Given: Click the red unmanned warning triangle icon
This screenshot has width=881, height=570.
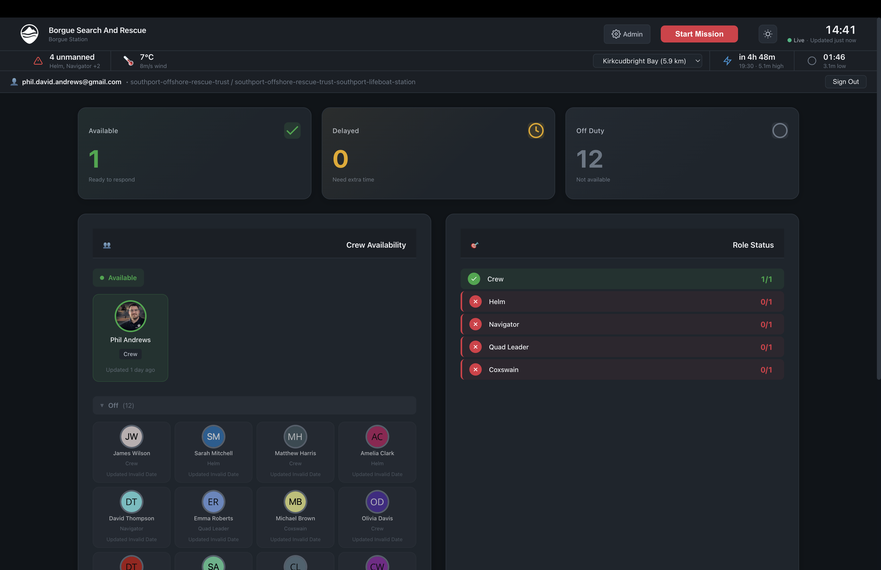Looking at the screenshot, I should (x=38, y=61).
